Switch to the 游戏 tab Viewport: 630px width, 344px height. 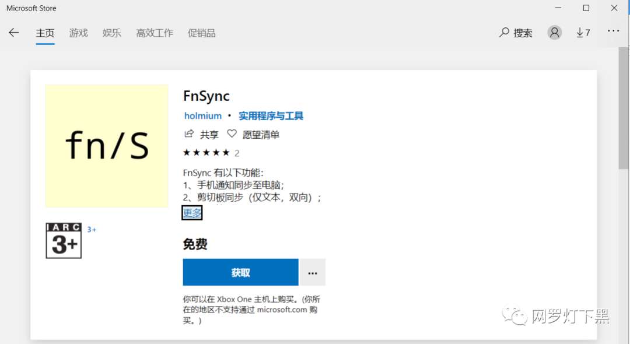(78, 33)
